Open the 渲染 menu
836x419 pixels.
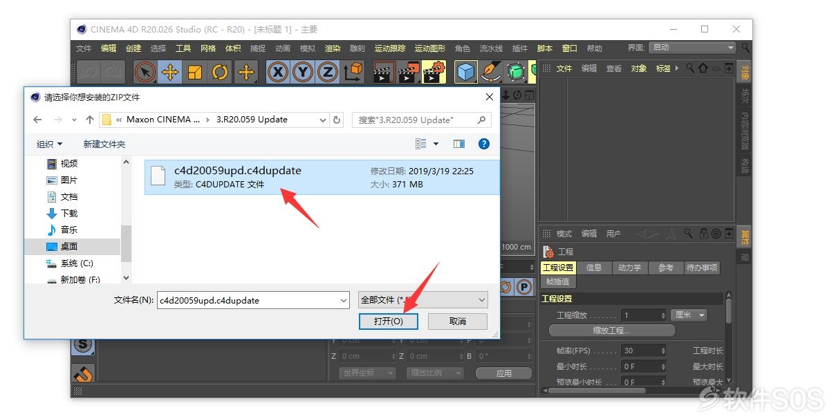coord(333,48)
